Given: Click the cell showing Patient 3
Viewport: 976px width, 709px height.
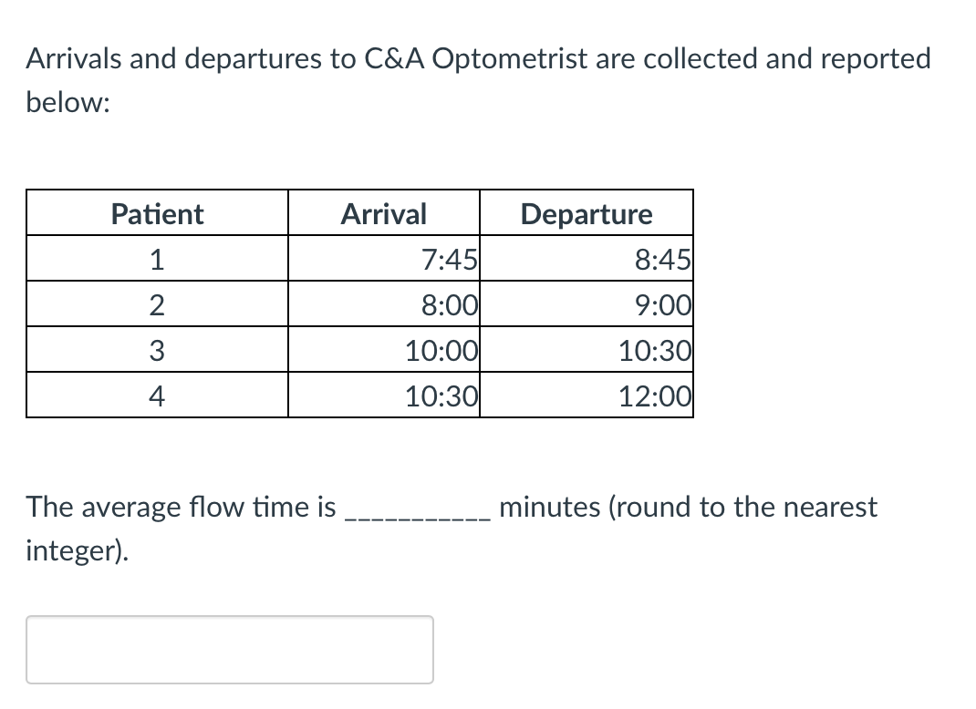Looking at the screenshot, I should point(156,350).
